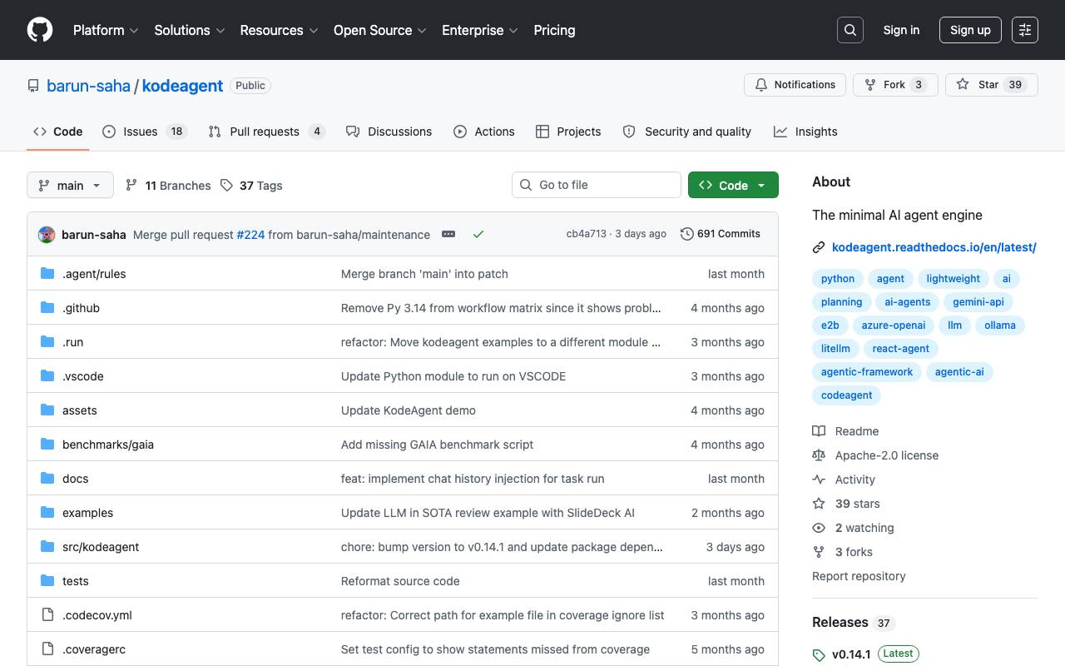Switch to the Discussions tab

[x=389, y=132]
